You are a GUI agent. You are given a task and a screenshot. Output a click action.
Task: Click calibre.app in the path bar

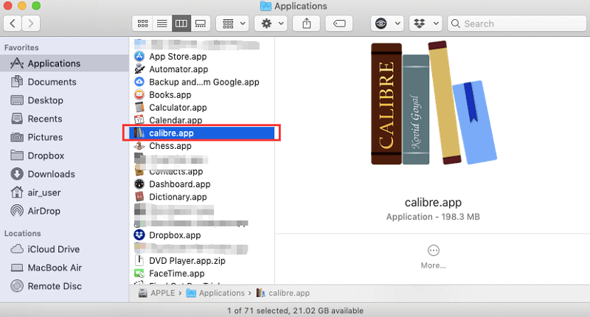coord(283,293)
